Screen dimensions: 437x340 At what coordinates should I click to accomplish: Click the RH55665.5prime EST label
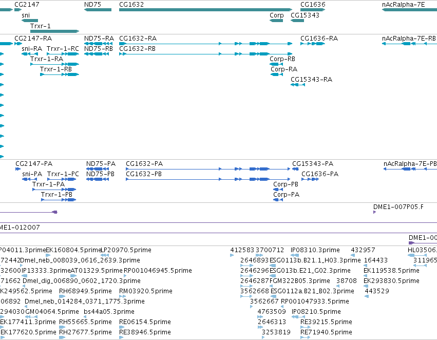pyautogui.click(x=85, y=322)
